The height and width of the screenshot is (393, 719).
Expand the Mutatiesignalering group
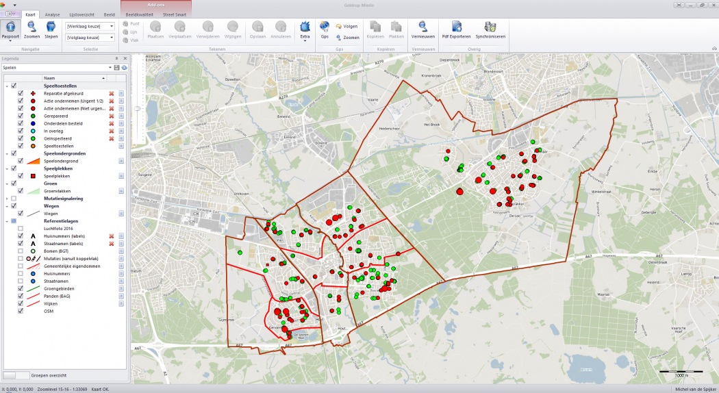(7, 199)
